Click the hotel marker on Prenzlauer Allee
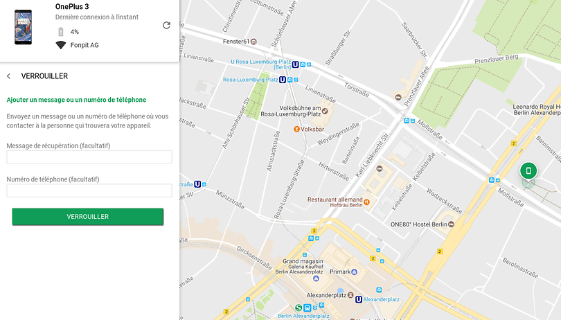Image resolution: width=561 pixels, height=320 pixels. click(398, 97)
